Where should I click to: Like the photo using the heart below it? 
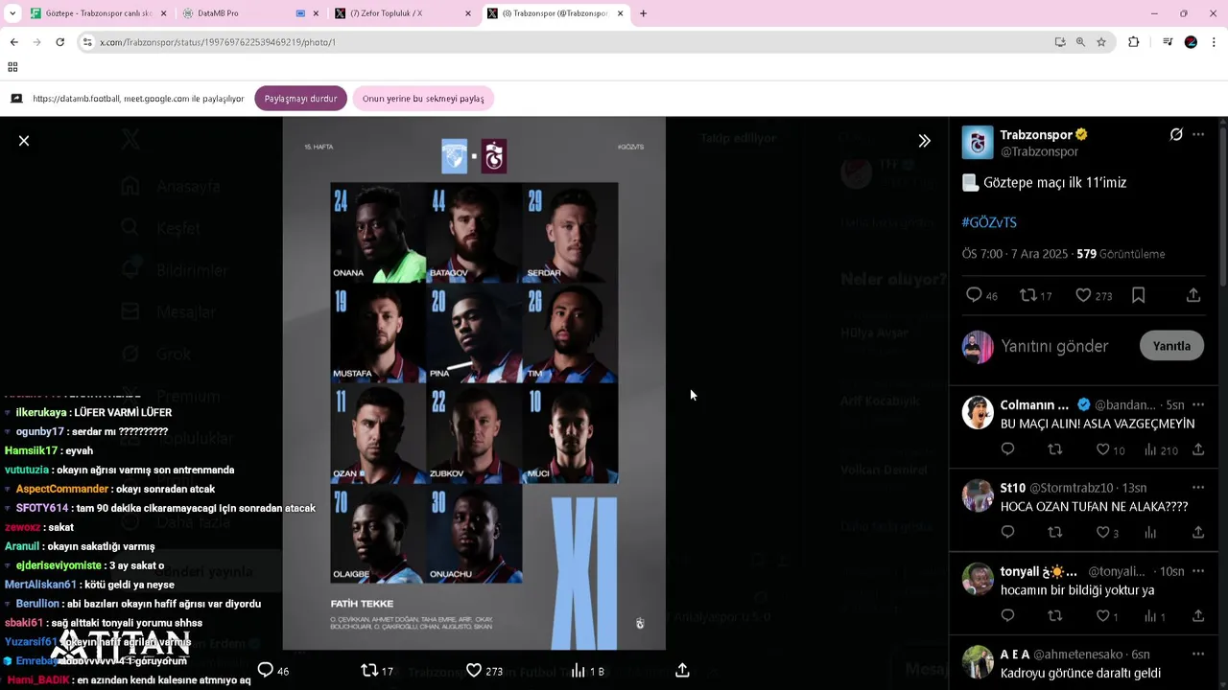pos(474,670)
